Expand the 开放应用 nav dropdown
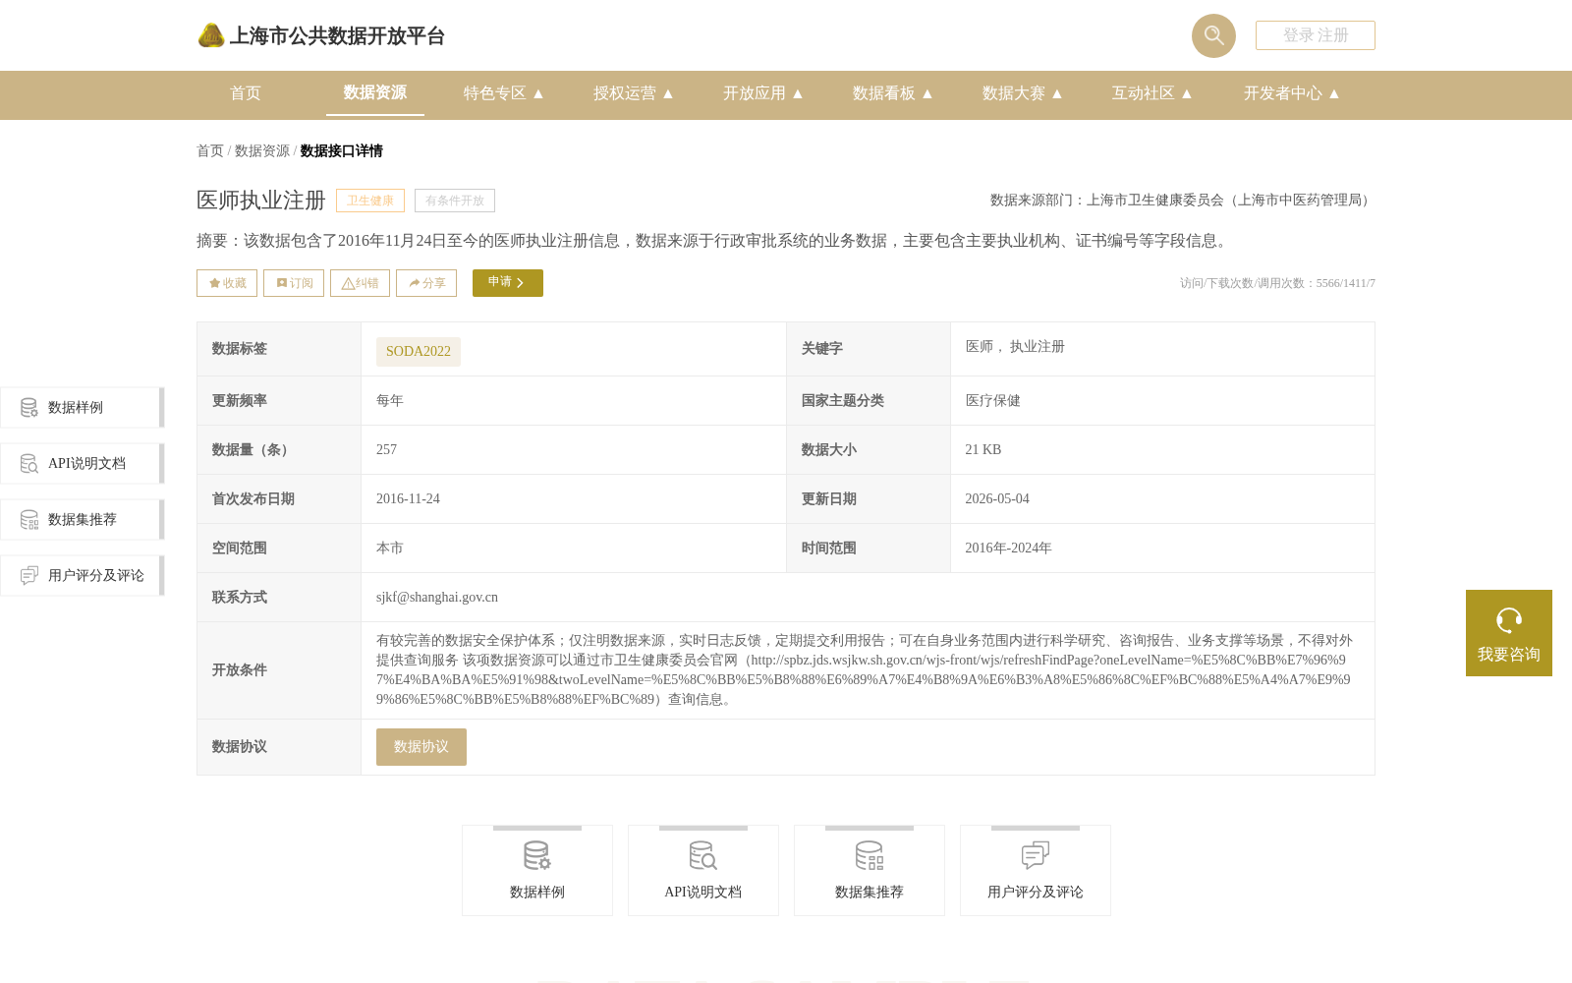 tap(763, 93)
